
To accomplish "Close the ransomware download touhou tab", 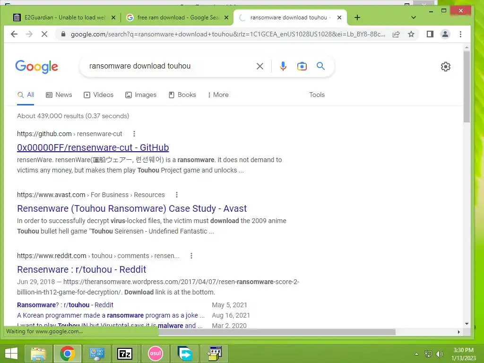I will point(339,17).
